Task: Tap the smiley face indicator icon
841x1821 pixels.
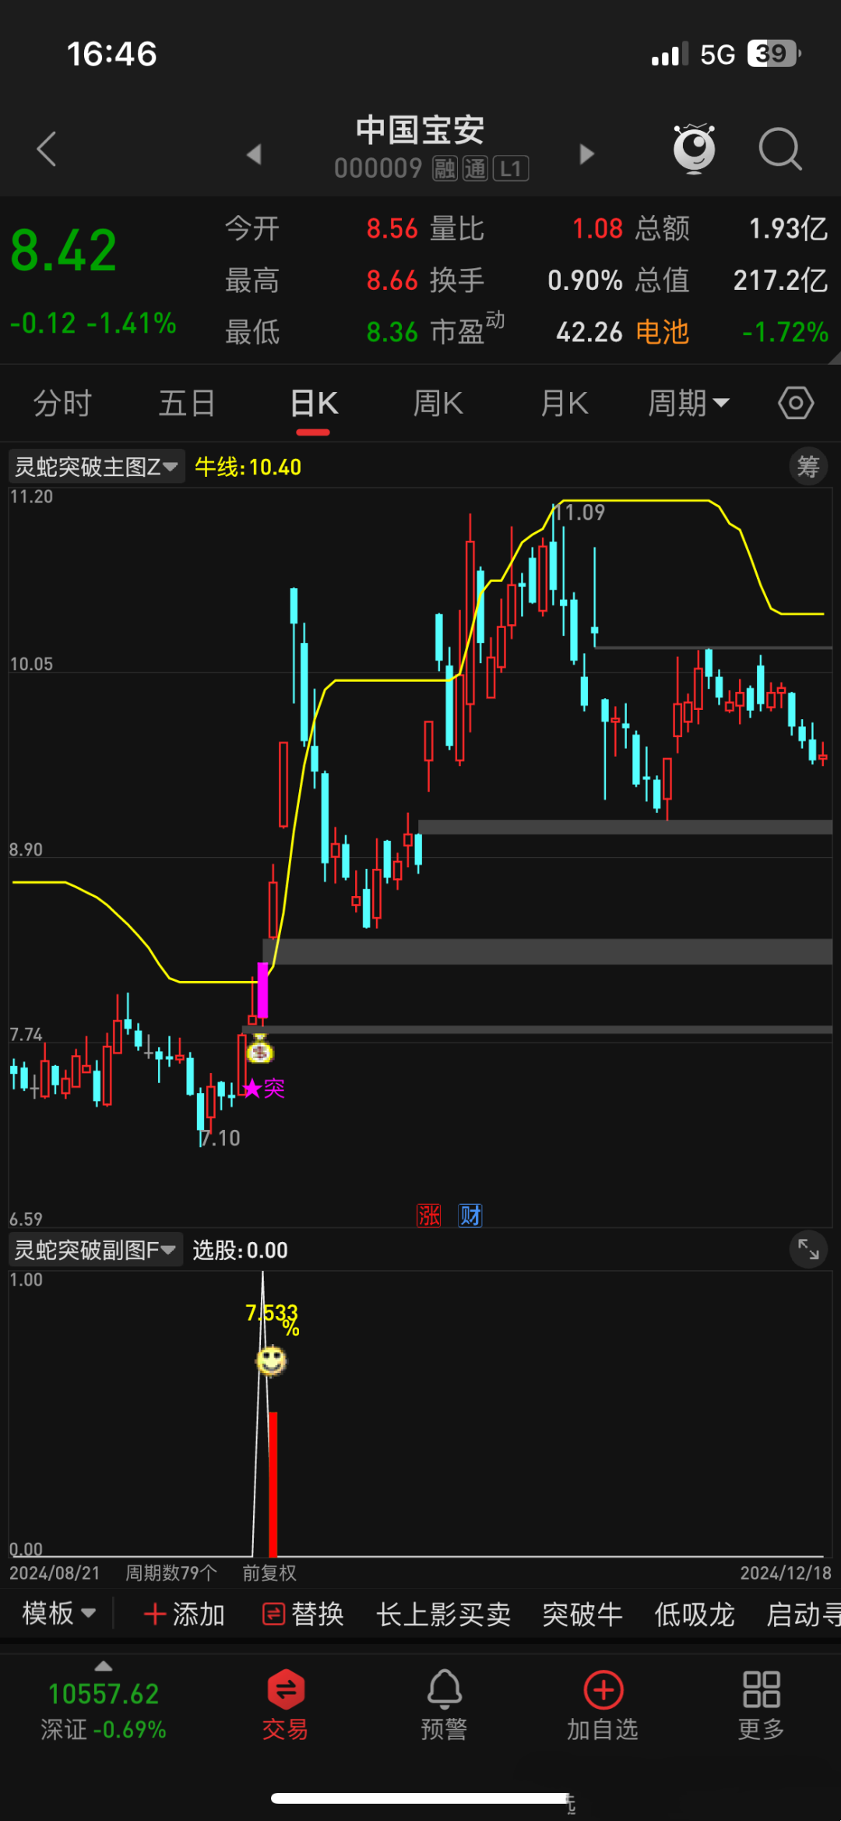Action: 271,1360
